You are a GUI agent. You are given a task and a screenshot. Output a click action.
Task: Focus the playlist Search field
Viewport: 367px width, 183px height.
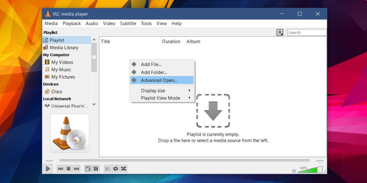coord(307,33)
